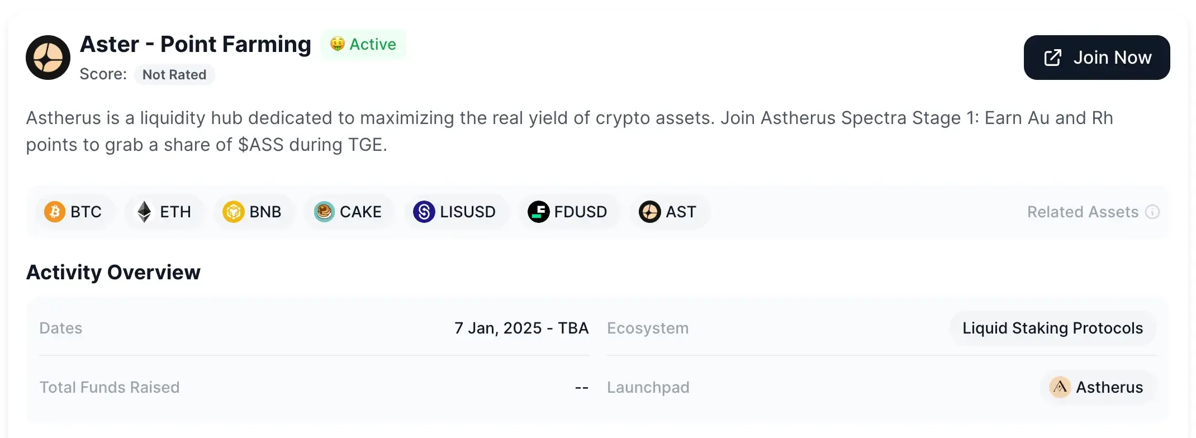This screenshot has width=1196, height=438.
Task: Select the Liquid Staking Protocols tag
Action: click(x=1052, y=328)
